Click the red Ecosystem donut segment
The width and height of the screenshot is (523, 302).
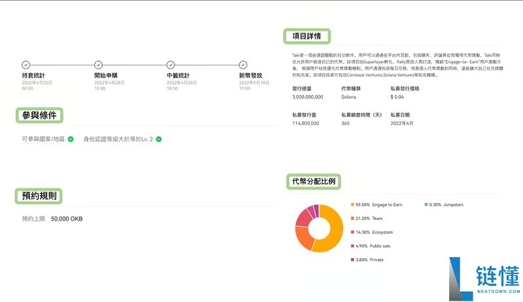303,218
